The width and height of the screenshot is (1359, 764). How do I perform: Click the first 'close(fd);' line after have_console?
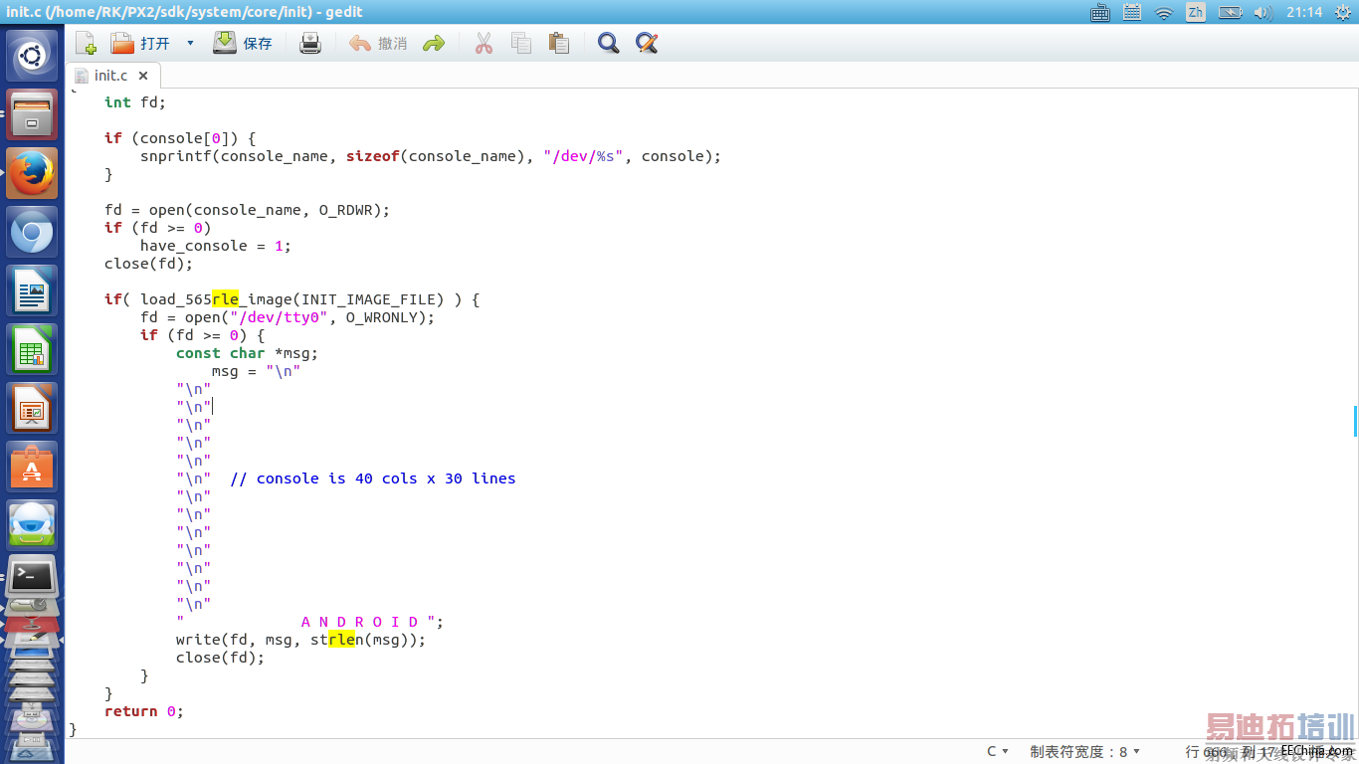point(148,264)
